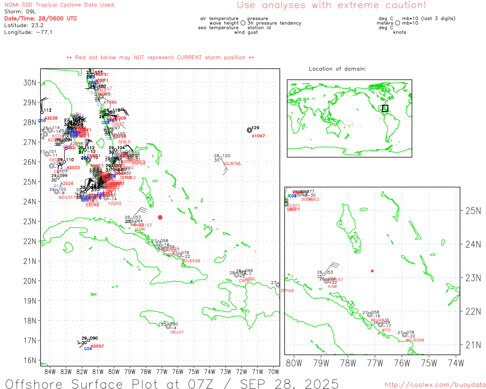Click the red dot storm position warning text
This screenshot has width=486, height=389.
click(160, 57)
